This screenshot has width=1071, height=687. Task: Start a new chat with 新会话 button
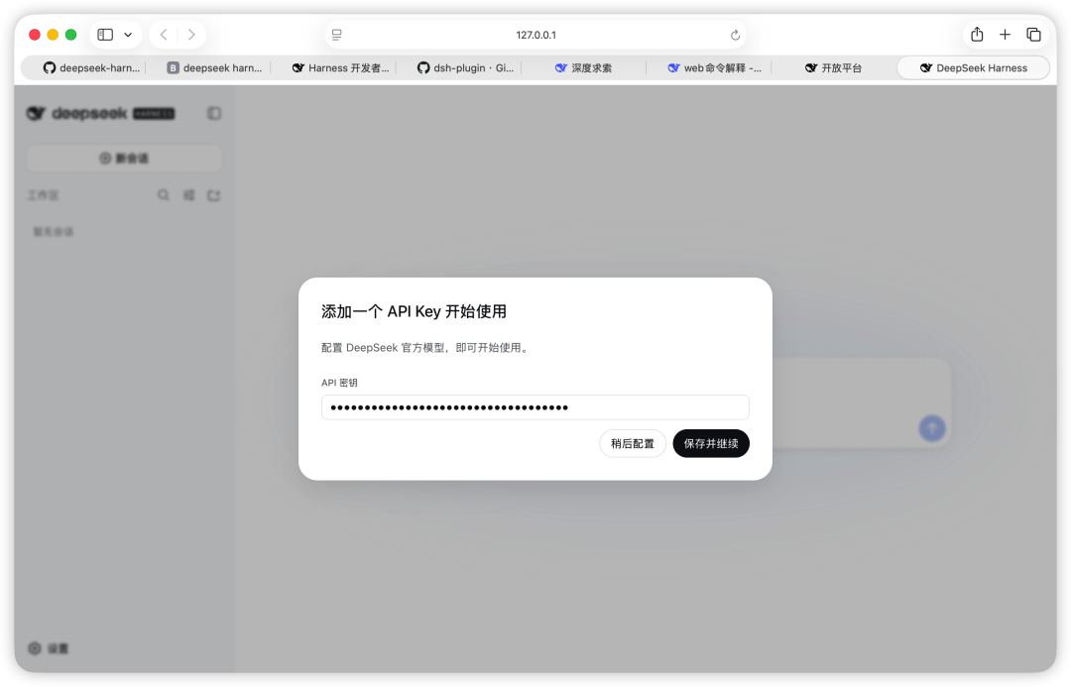[x=124, y=159]
